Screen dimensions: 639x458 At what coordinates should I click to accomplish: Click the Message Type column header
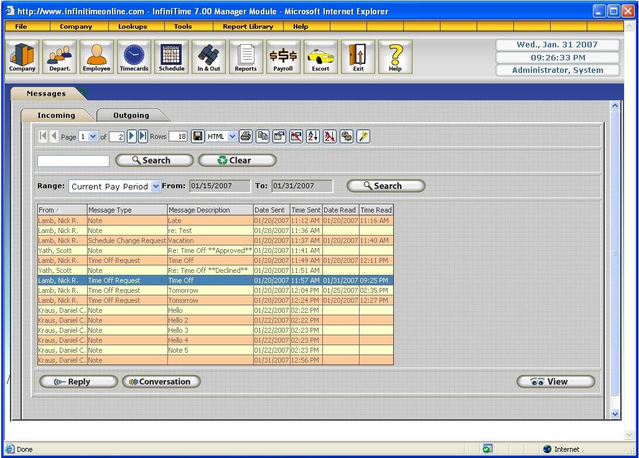point(127,210)
